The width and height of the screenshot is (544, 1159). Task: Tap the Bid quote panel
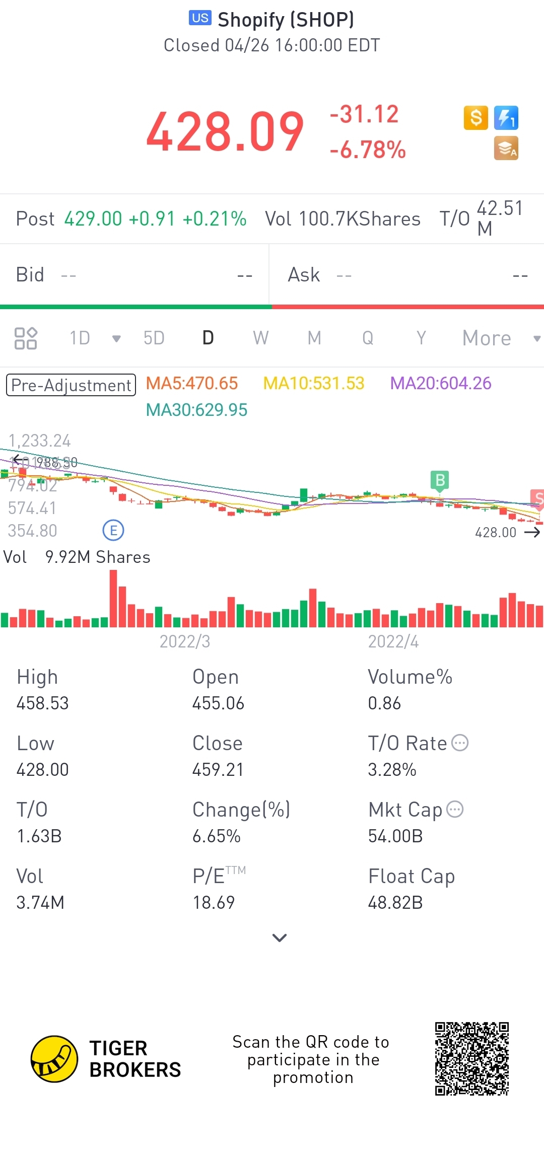pos(134,275)
